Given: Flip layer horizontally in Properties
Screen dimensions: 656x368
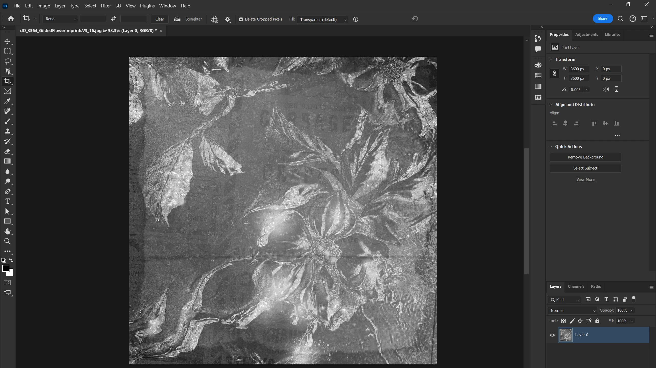Looking at the screenshot, I should [x=606, y=89].
